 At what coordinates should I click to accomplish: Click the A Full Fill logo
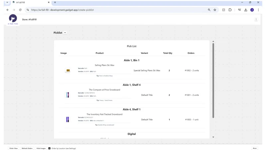click(x=13, y=20)
